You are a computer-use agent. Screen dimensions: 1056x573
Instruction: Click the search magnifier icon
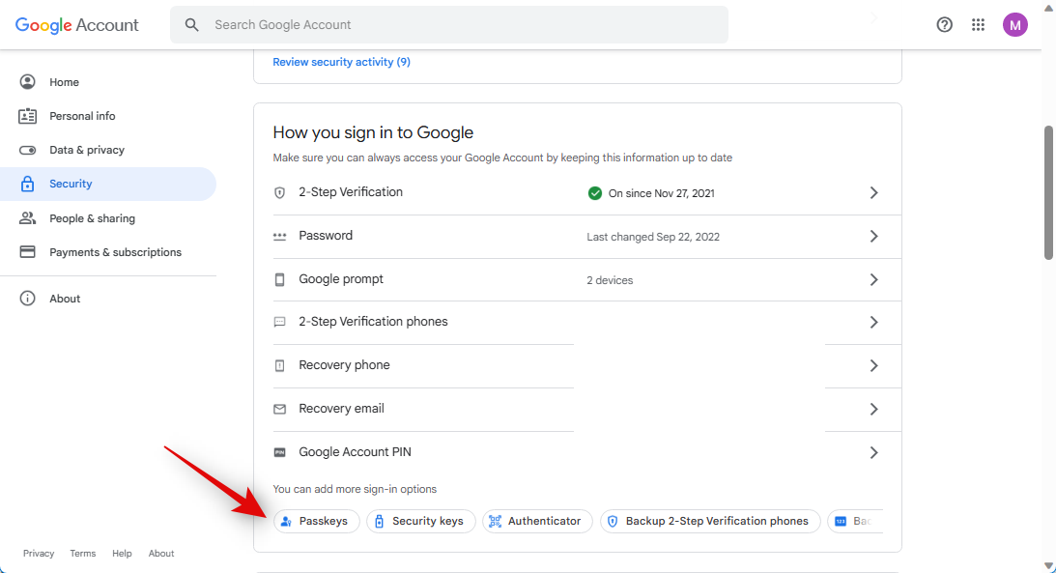pyautogui.click(x=192, y=25)
